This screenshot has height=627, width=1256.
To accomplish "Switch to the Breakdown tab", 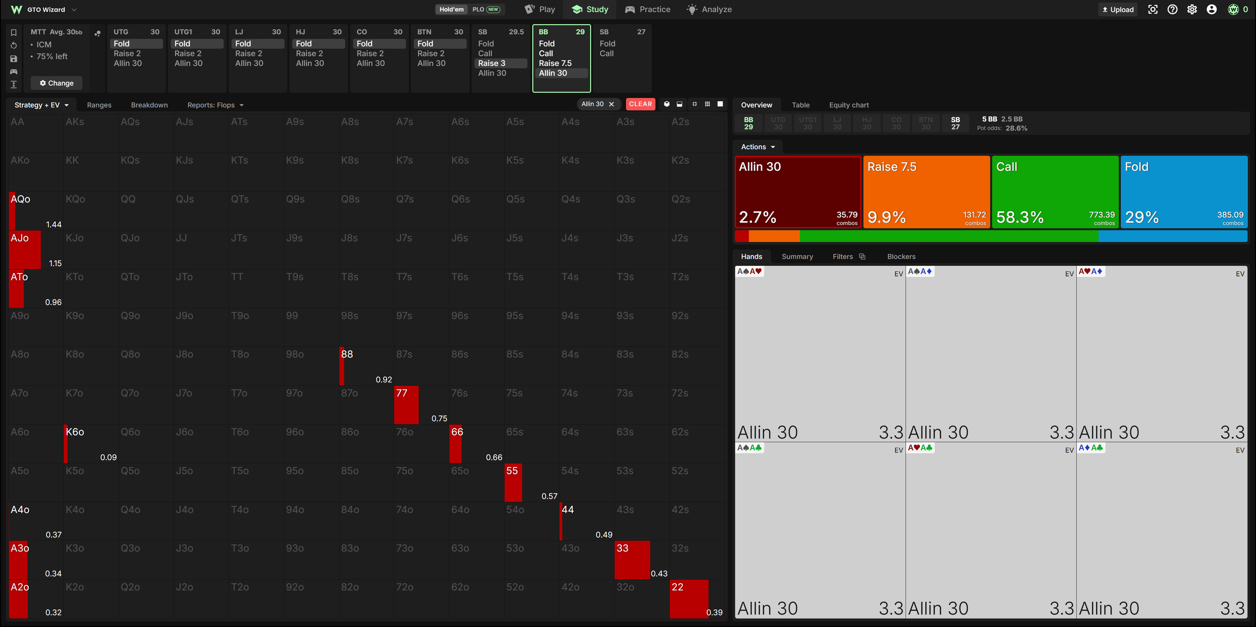I will click(149, 105).
